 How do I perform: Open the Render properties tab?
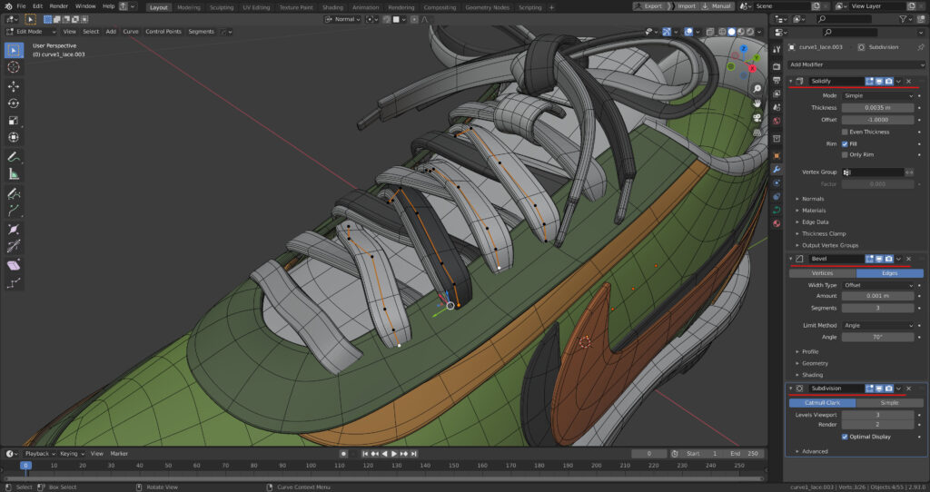pyautogui.click(x=777, y=66)
